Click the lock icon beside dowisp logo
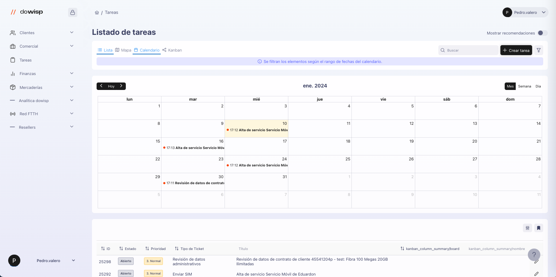 pyautogui.click(x=73, y=12)
